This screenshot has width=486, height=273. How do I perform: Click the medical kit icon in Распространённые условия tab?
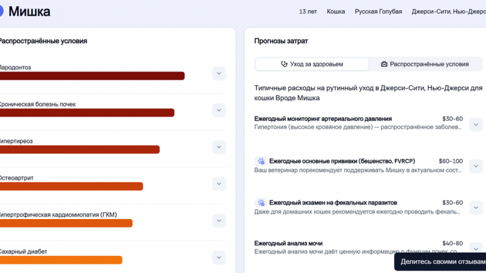(384, 64)
